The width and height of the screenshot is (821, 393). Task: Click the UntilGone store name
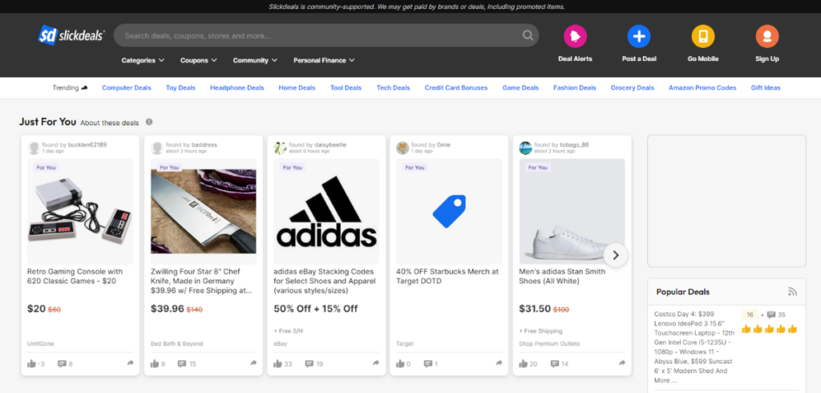pos(41,344)
